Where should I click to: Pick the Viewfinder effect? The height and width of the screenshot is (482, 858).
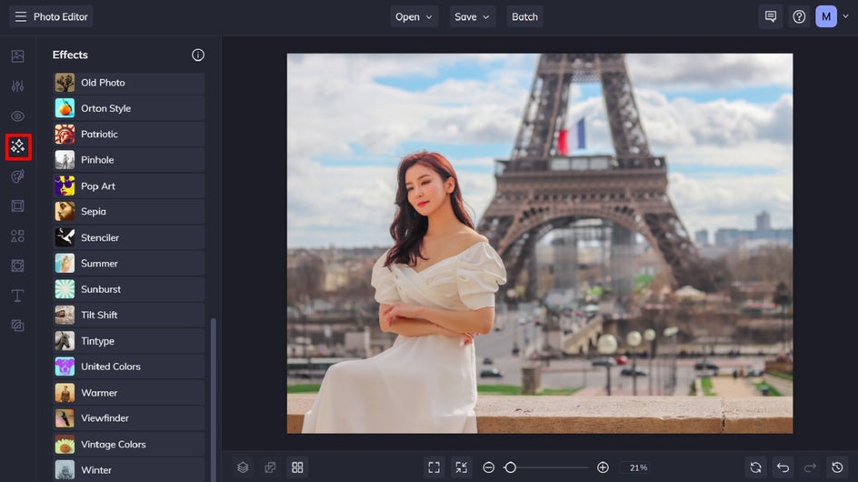click(x=129, y=418)
